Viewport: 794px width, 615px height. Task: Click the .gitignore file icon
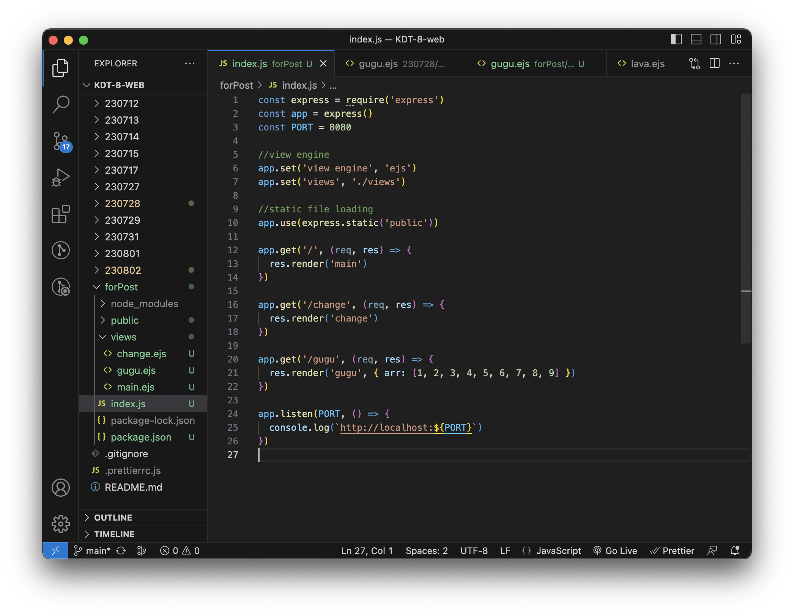coord(95,453)
